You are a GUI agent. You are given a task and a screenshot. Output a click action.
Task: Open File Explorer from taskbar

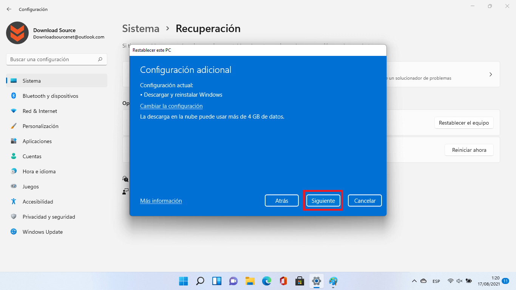(x=250, y=281)
